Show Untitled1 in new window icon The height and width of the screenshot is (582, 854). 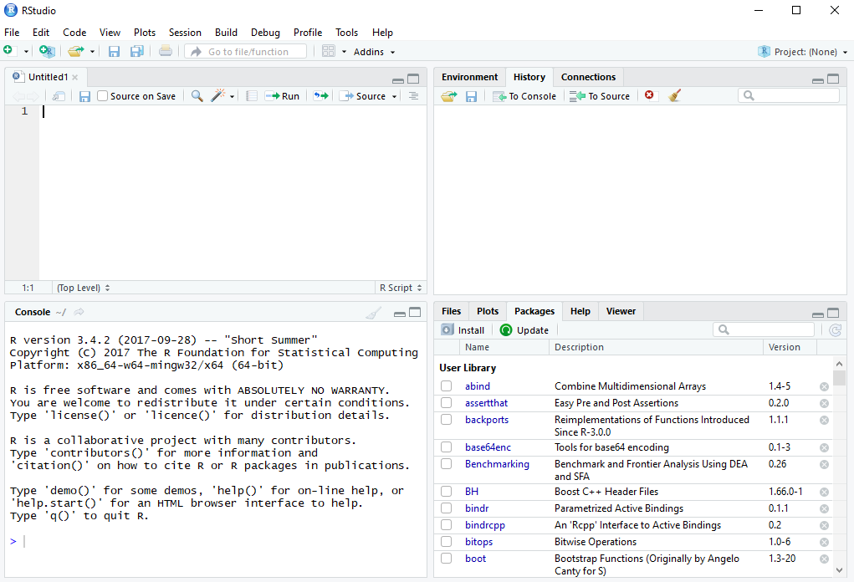(x=59, y=96)
